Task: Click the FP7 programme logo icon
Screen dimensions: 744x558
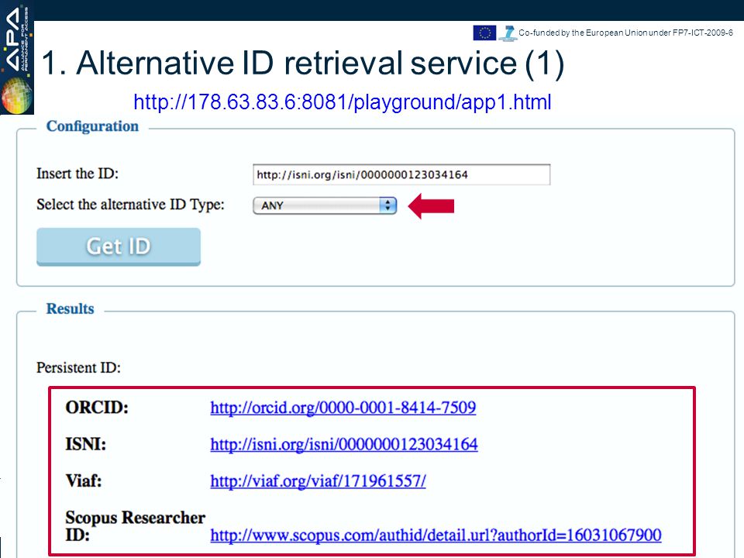Action: point(508,33)
